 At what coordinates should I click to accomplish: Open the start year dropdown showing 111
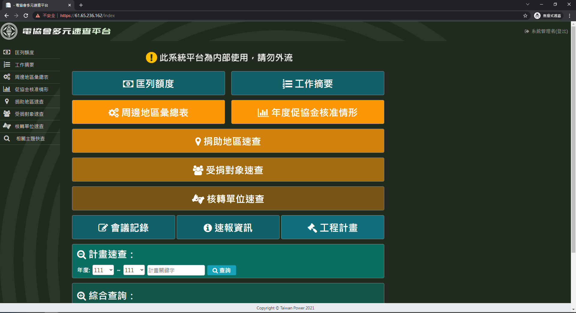[103, 270]
